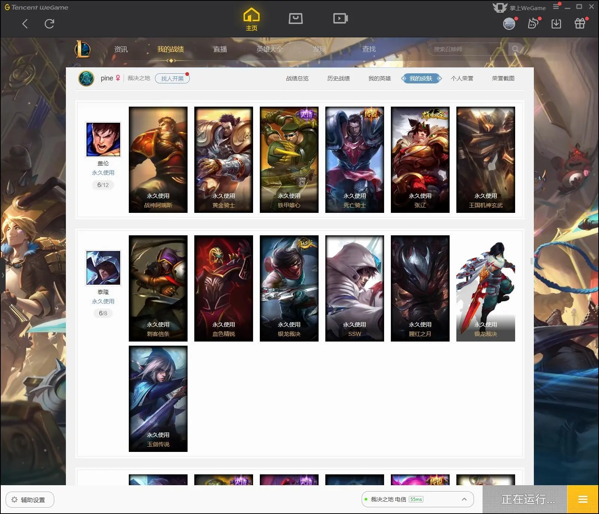
Task: Open the downloads icon
Action: click(x=556, y=24)
